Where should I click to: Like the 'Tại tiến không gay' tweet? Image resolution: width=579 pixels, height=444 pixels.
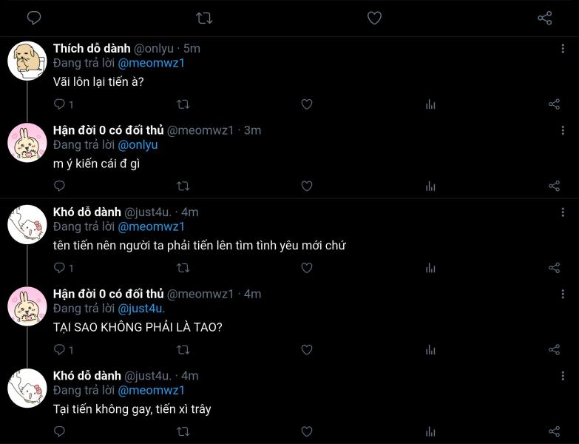306,431
